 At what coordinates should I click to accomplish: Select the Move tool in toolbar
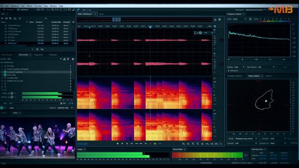[x=48, y=9]
